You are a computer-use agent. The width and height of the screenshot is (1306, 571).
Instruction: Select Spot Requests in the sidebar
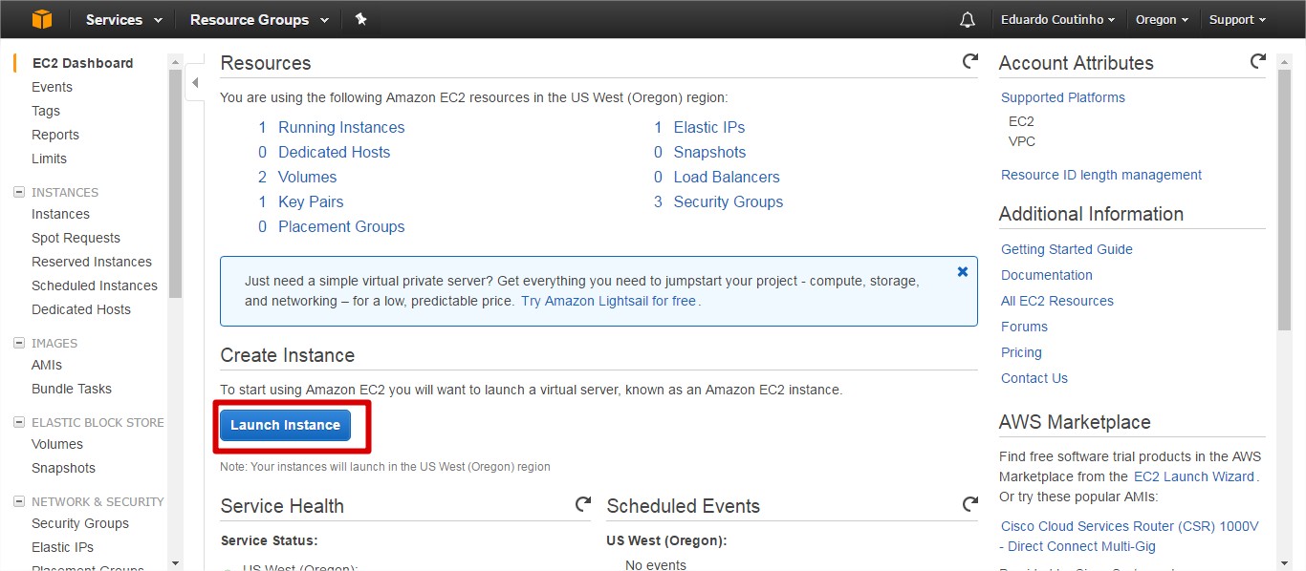coord(76,238)
